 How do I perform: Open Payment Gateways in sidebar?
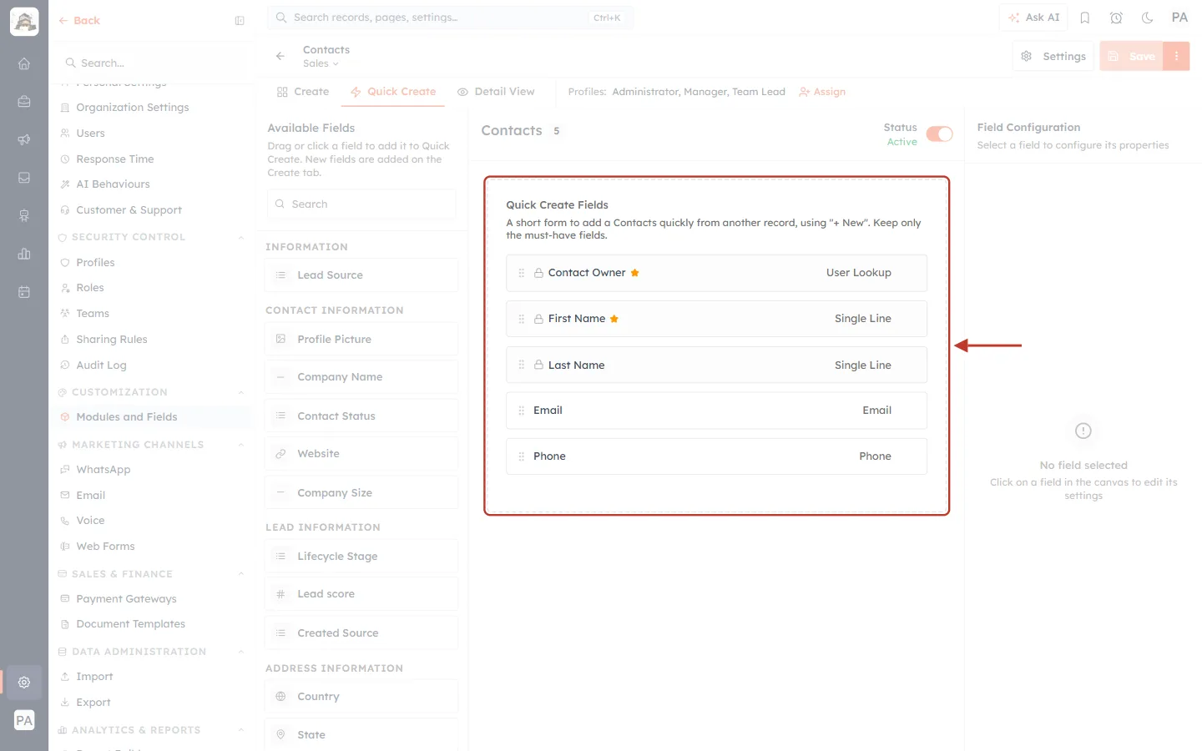coord(126,599)
